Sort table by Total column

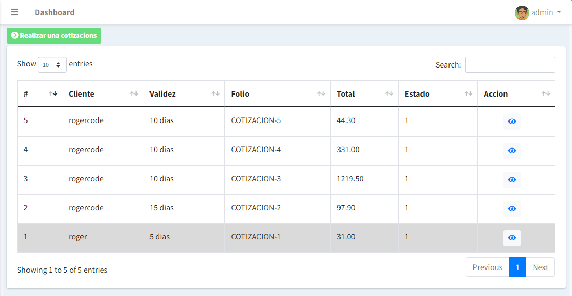click(364, 94)
